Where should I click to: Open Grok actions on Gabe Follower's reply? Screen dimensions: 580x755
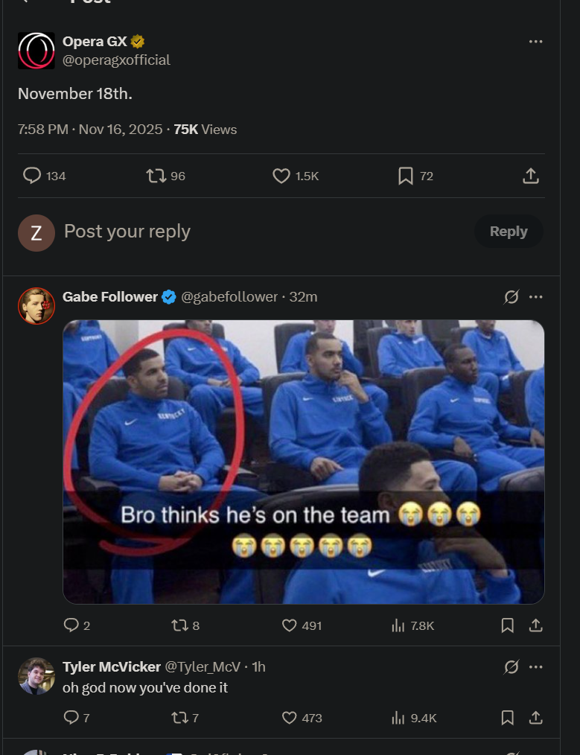pos(511,297)
